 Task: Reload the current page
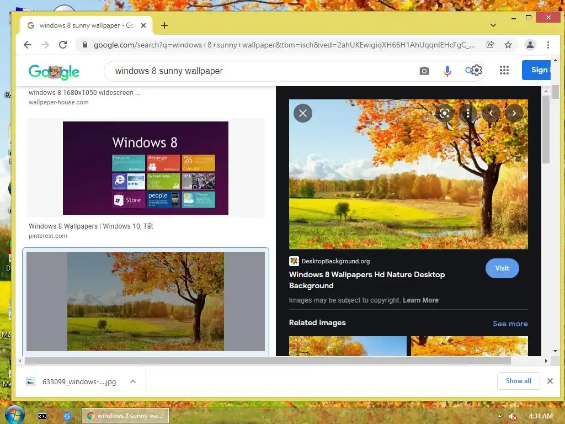point(63,45)
